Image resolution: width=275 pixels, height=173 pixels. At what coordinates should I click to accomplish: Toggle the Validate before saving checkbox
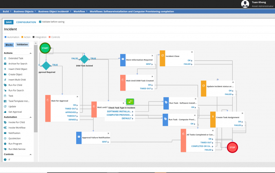(x=40, y=22)
